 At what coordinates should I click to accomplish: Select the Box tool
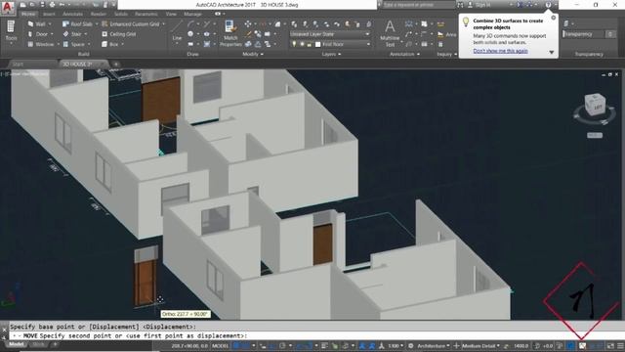point(110,44)
